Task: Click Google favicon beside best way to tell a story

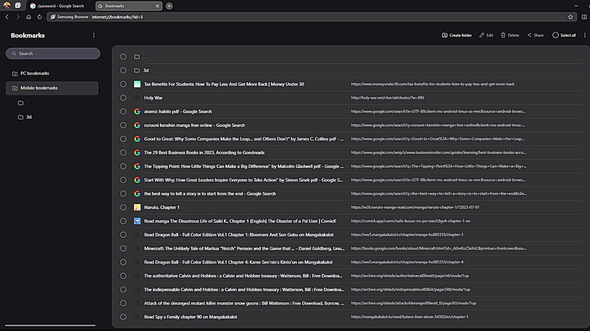Action: 137,194
